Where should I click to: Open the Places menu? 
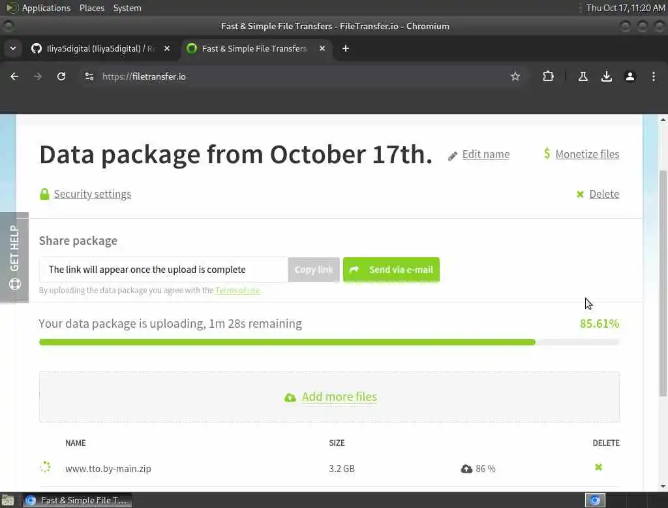point(92,8)
